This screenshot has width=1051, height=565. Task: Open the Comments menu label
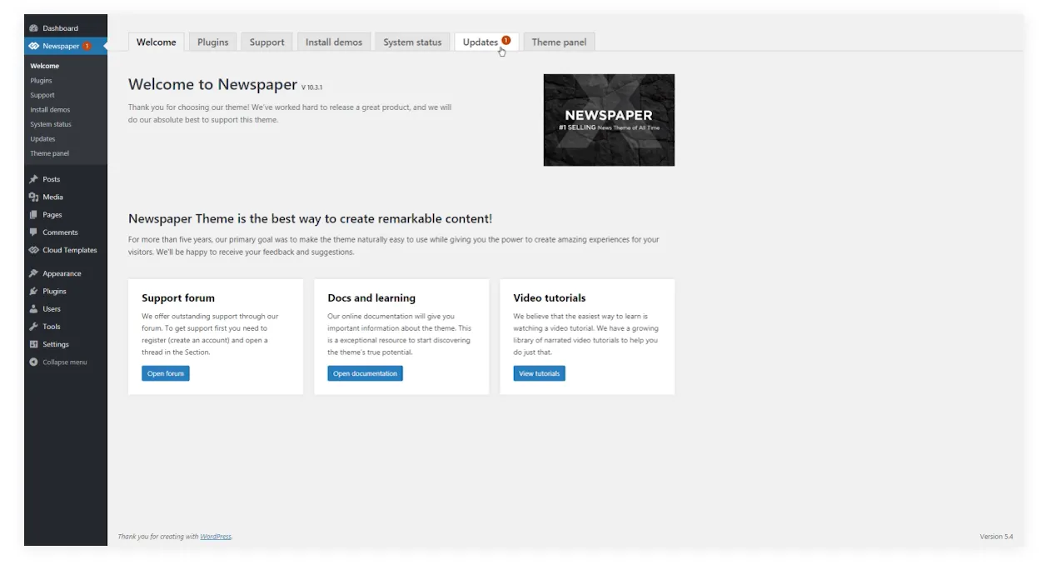60,232
